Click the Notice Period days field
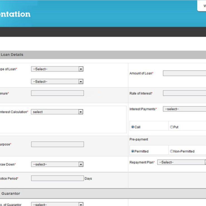 click(x=57, y=178)
